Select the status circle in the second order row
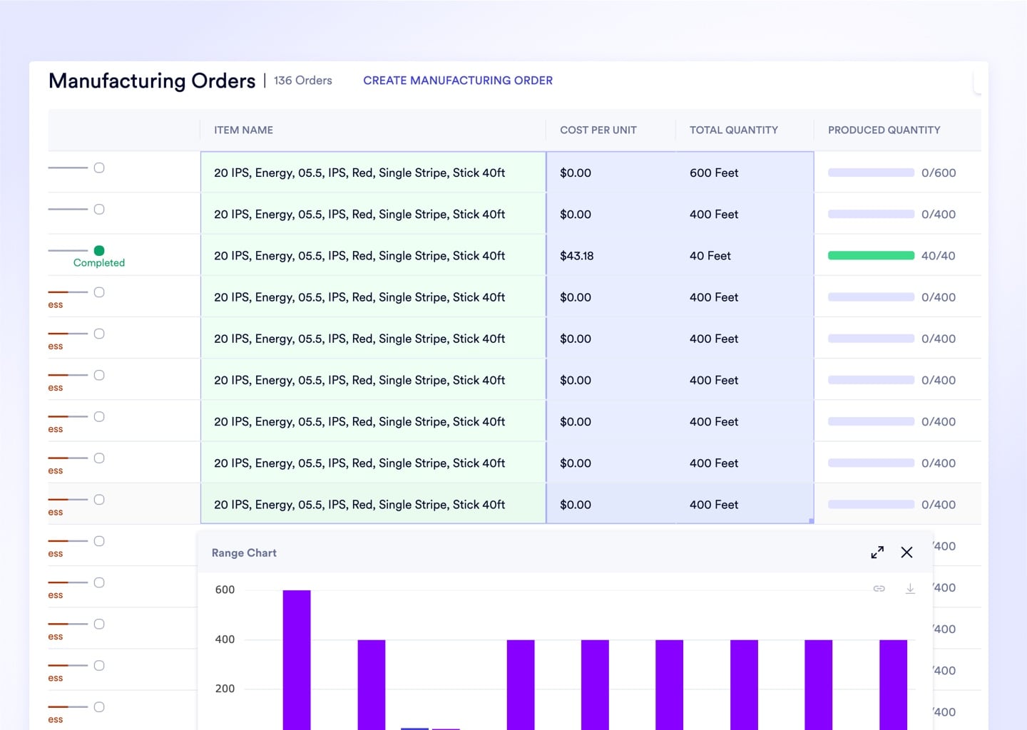 coord(99,209)
